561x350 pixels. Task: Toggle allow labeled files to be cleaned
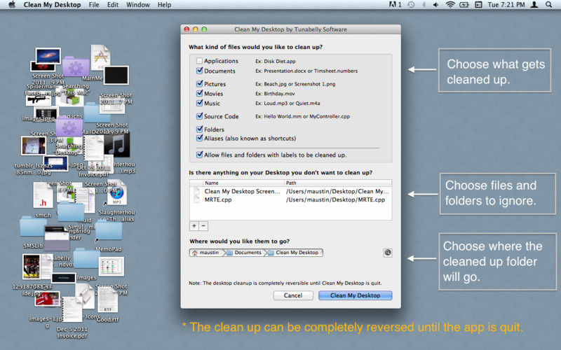click(x=199, y=155)
